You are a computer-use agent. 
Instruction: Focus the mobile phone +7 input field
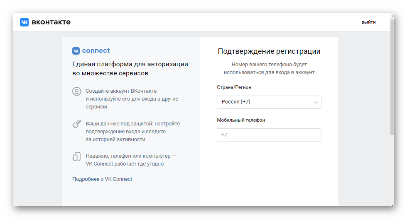(x=269, y=135)
